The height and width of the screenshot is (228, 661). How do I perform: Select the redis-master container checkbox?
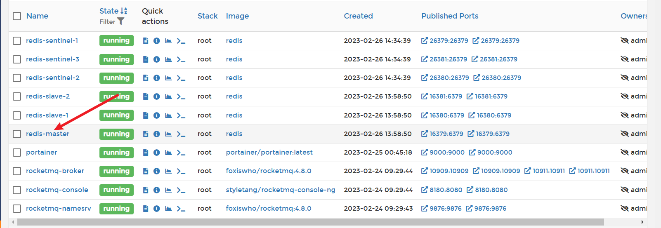coord(17,134)
